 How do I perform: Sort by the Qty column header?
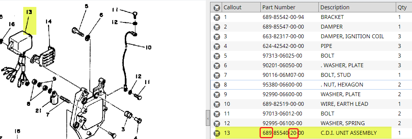(x=404, y=7)
